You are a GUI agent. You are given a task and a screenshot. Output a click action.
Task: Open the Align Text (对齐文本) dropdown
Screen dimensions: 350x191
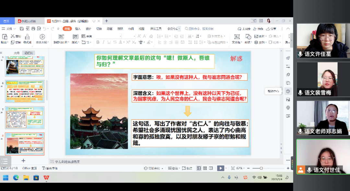[216, 36]
